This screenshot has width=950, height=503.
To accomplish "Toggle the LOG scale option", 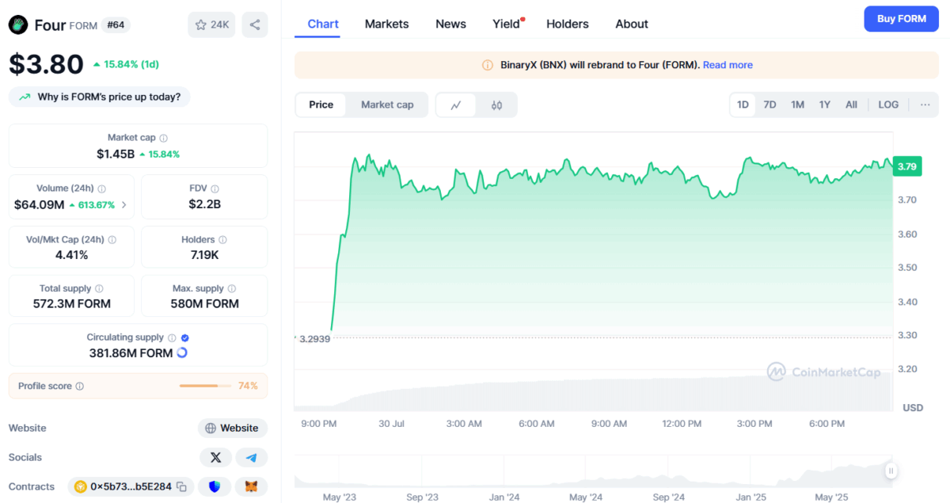I will (888, 105).
